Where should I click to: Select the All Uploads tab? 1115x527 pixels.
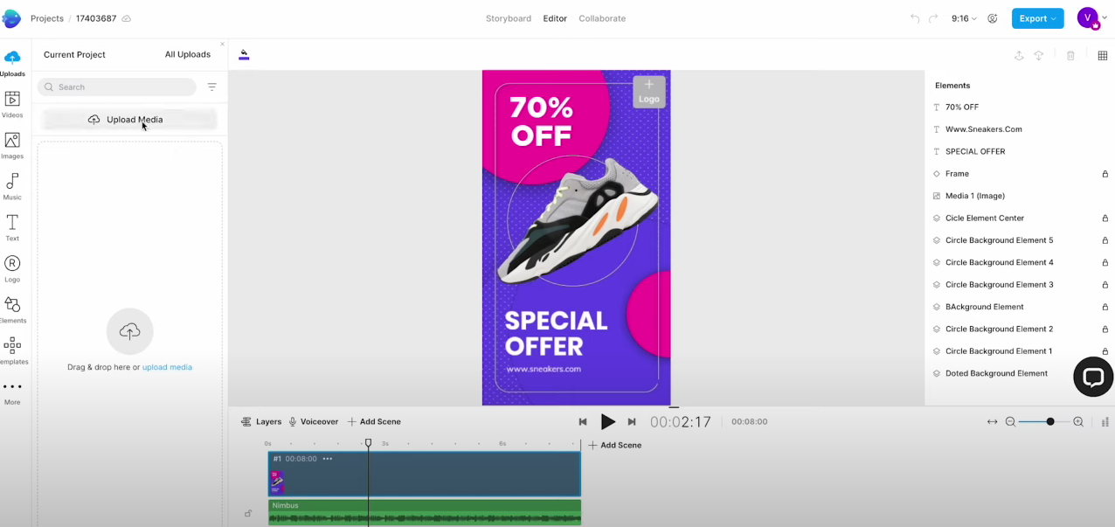(x=188, y=54)
